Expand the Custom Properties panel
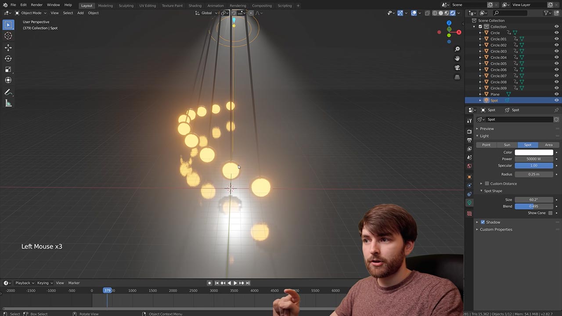 (496, 230)
